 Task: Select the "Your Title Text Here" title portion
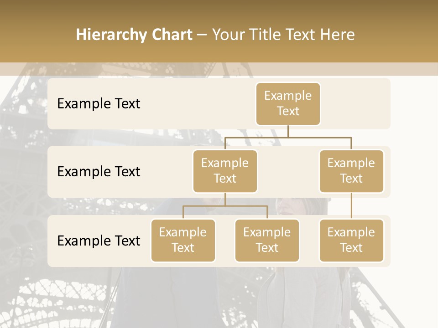[283, 35]
